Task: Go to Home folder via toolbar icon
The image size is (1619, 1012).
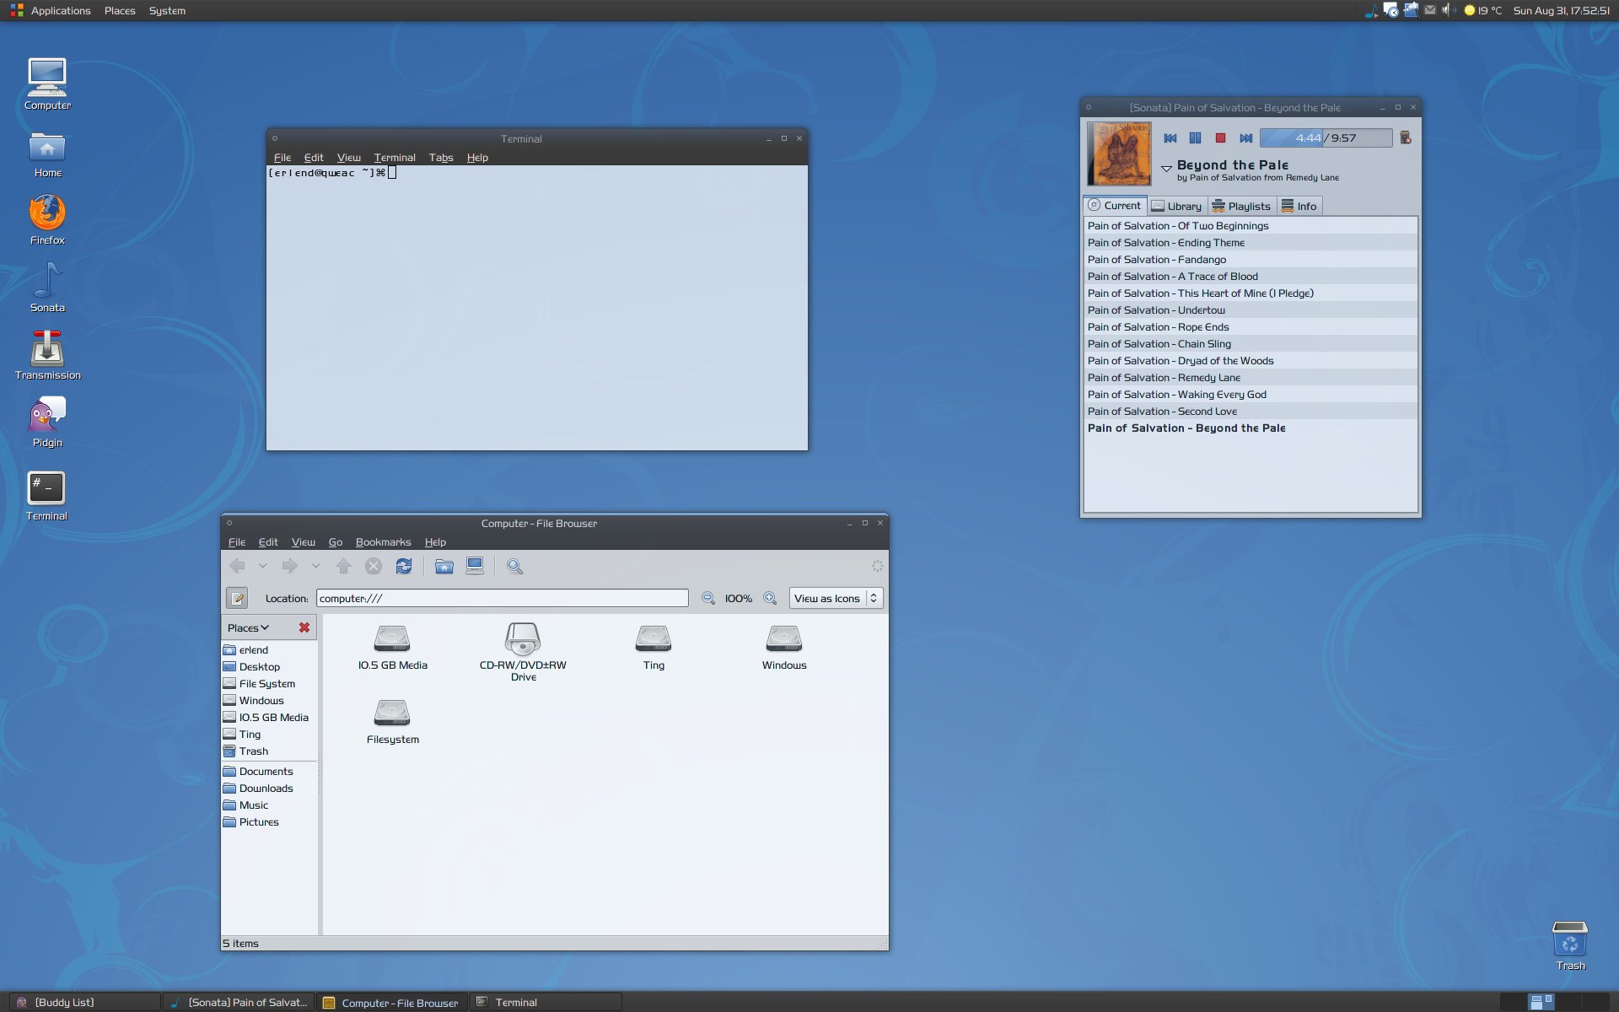Action: 444,566
